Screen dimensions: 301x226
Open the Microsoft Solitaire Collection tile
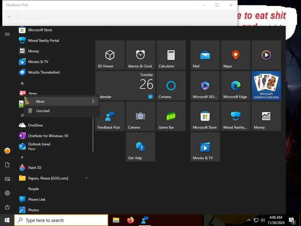pos(266,86)
